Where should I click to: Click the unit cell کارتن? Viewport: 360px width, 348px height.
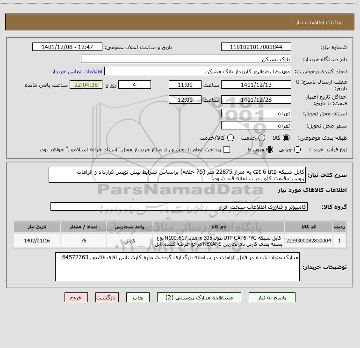tap(130, 241)
